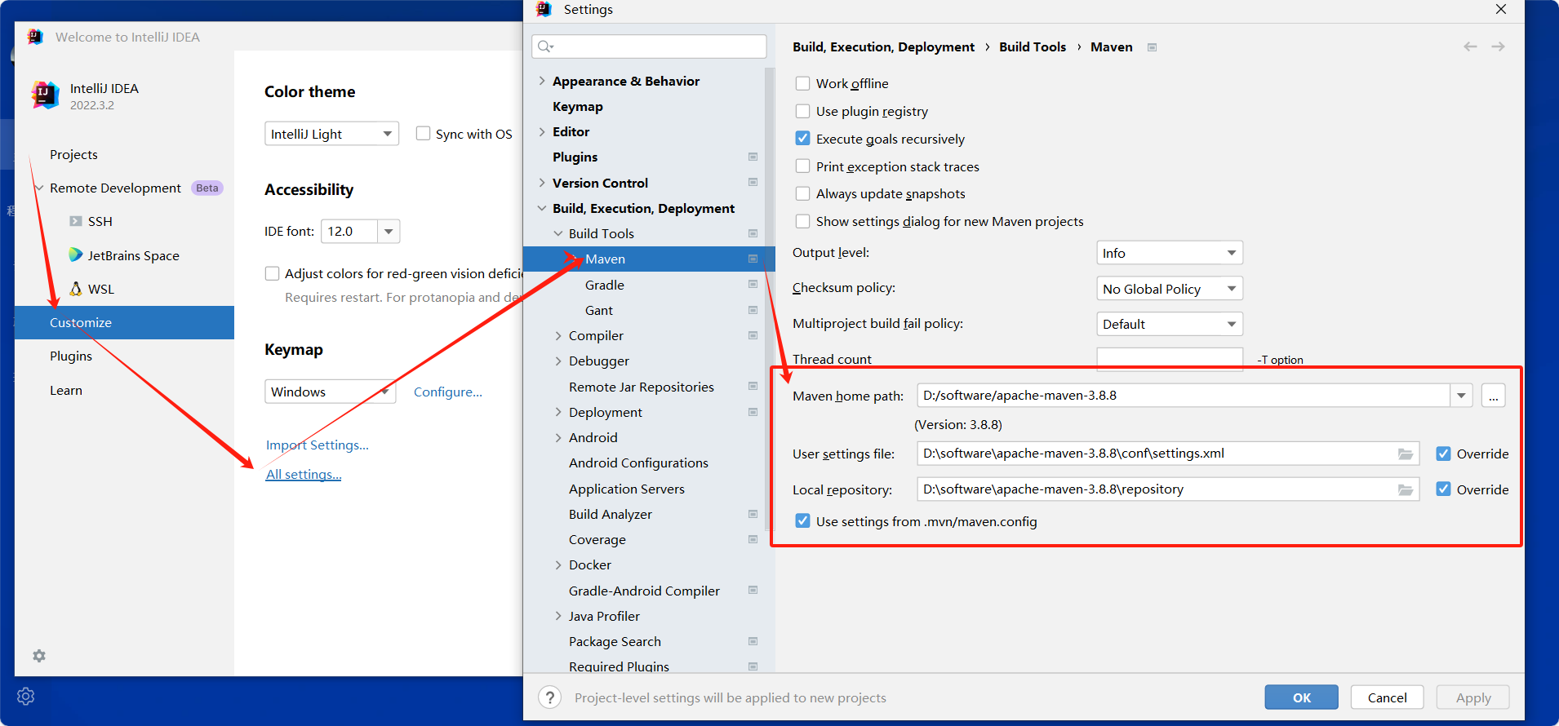Open the All settings... link
This screenshot has height=726, width=1559.
(x=304, y=474)
